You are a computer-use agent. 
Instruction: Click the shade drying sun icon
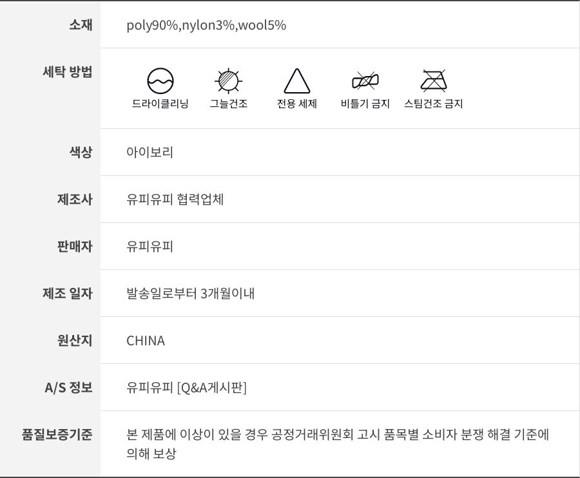(228, 81)
